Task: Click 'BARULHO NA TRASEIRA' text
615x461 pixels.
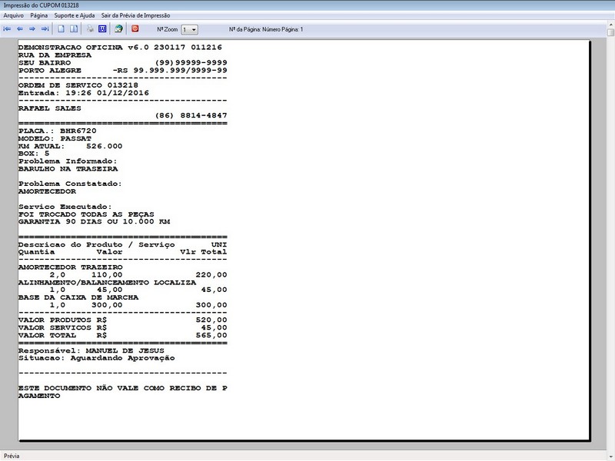Action: pyautogui.click(x=68, y=169)
